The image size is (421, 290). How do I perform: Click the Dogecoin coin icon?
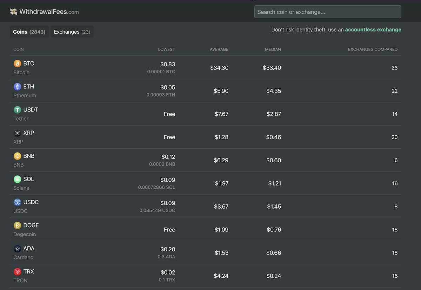[x=17, y=225]
